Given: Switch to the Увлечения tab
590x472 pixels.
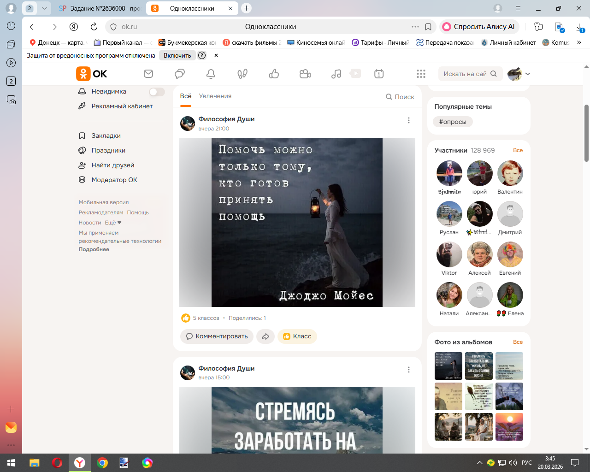Looking at the screenshot, I should pyautogui.click(x=215, y=96).
